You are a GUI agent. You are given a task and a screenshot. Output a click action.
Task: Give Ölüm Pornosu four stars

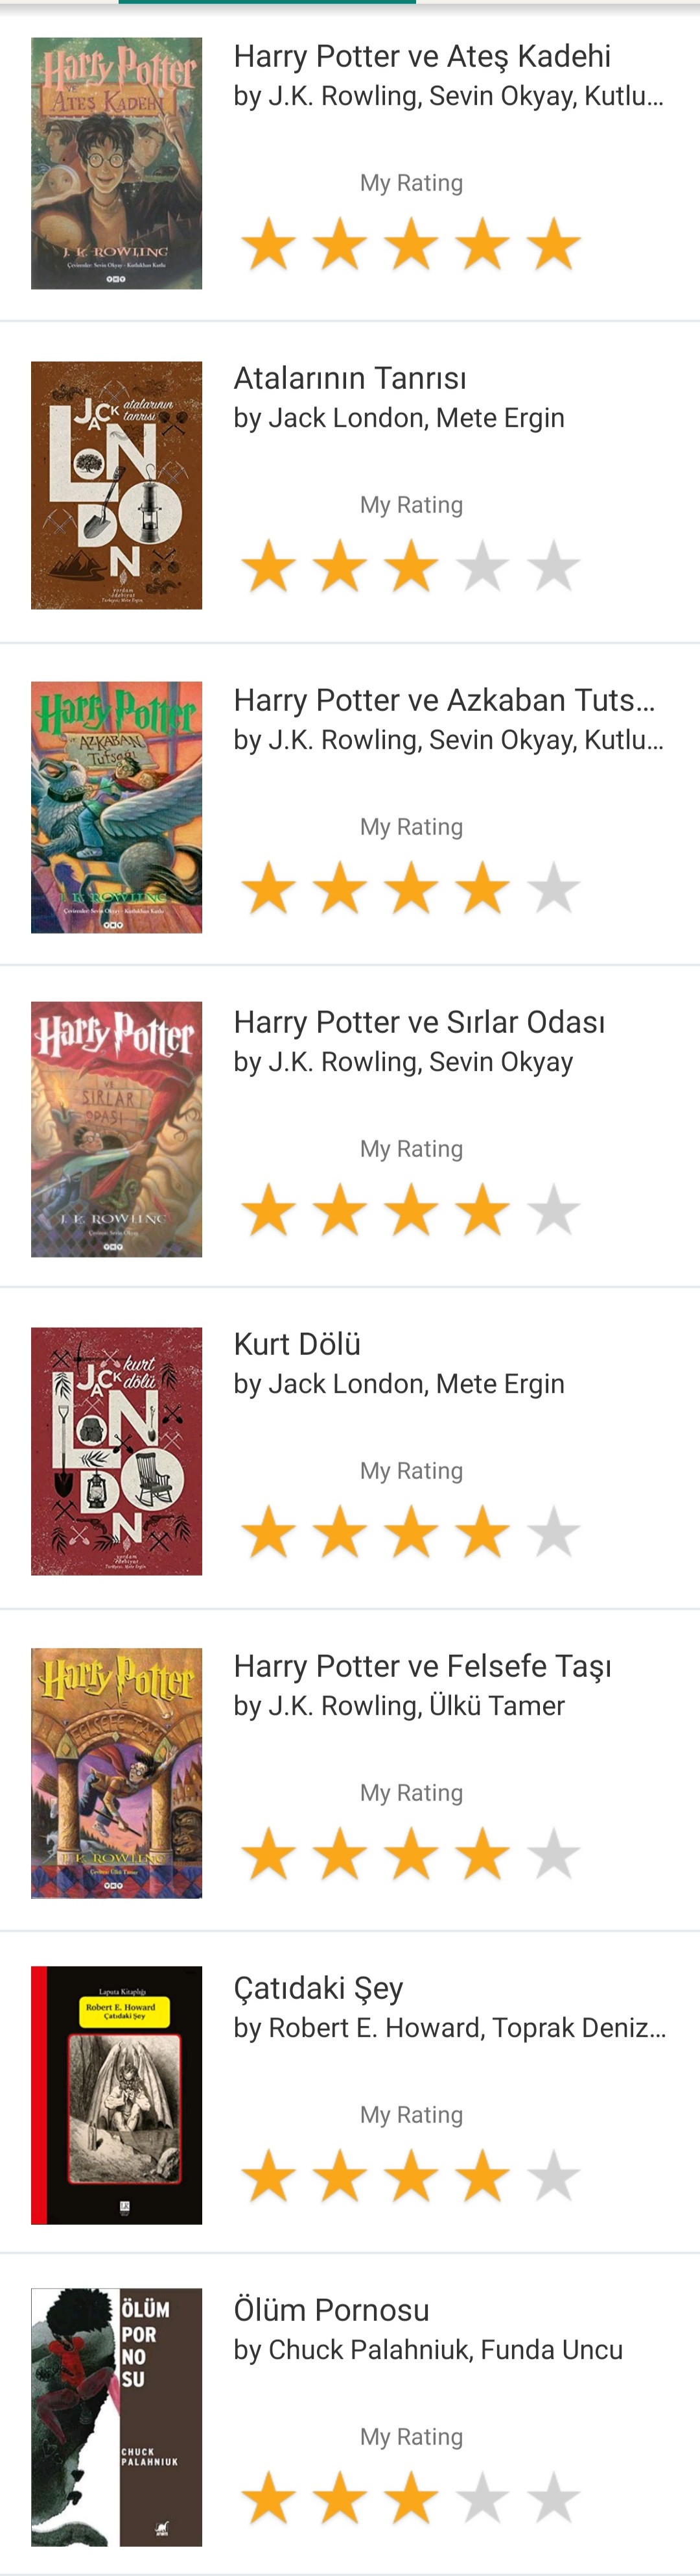tap(482, 2498)
